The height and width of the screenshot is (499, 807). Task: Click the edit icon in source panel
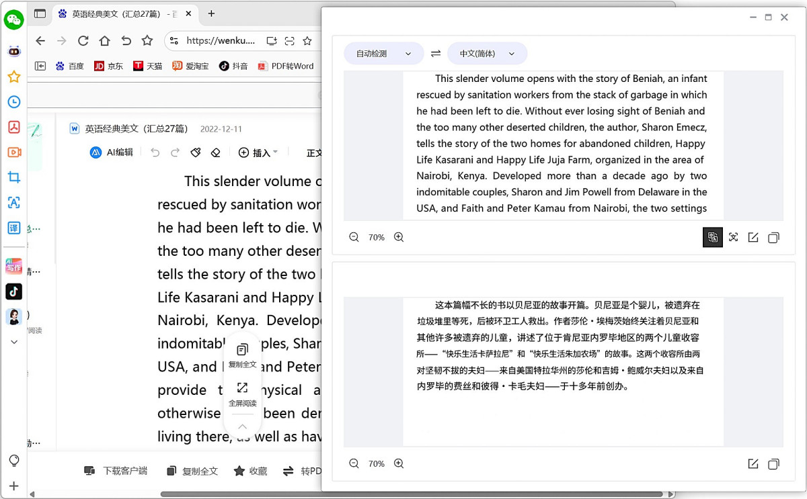point(753,237)
